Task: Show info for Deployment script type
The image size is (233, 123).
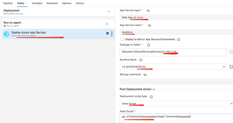Action: coord(151,97)
